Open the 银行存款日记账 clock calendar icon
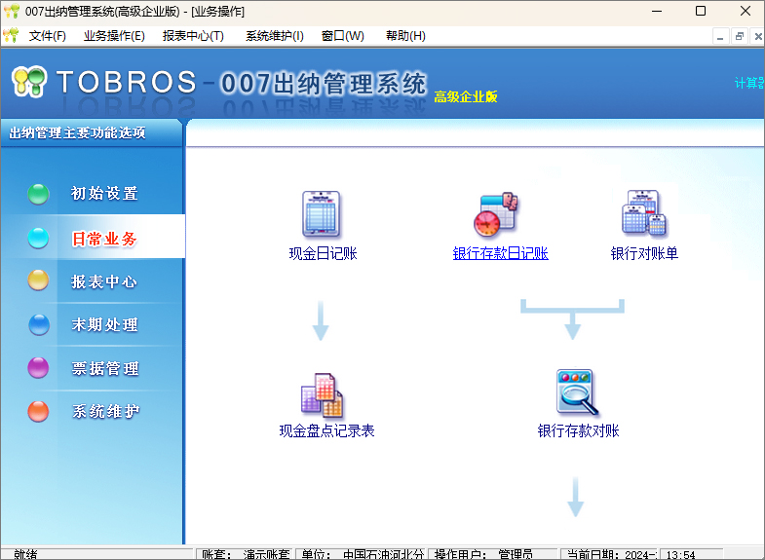The width and height of the screenshot is (765, 560). [496, 214]
